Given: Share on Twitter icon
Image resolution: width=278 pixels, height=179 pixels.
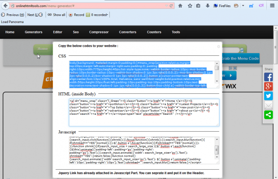Looking at the screenshot, I should [269, 96].
